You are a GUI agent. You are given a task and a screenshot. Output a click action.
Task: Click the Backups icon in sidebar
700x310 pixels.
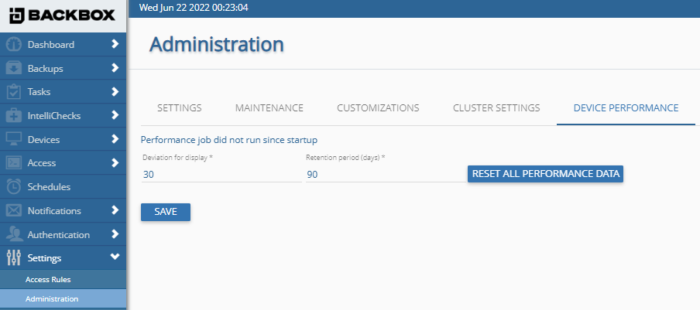tap(13, 68)
